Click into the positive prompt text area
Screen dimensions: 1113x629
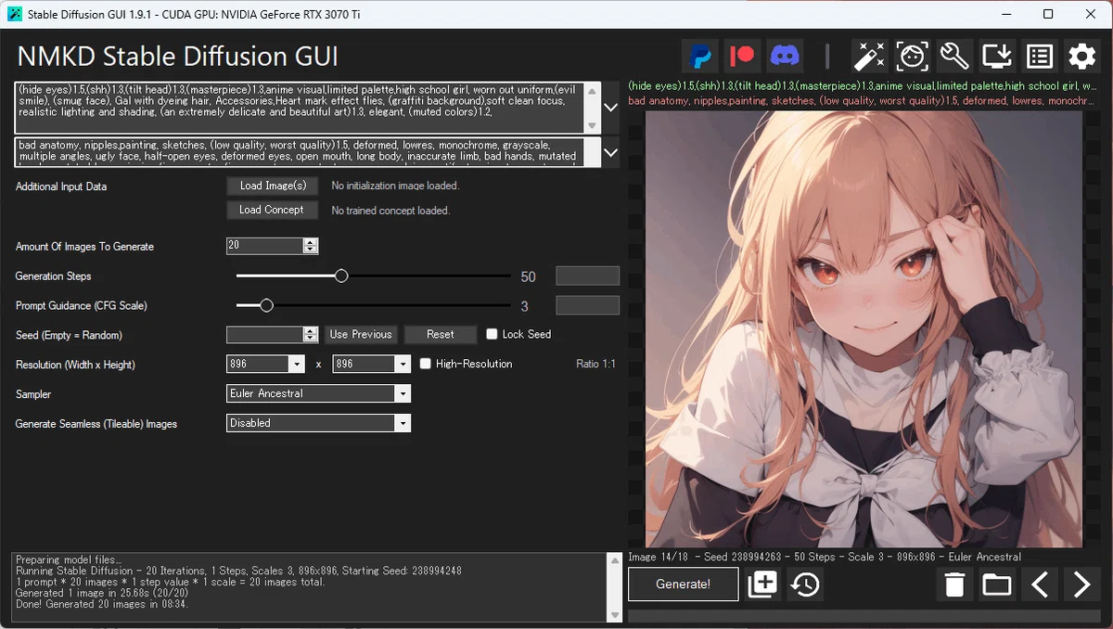(300, 108)
